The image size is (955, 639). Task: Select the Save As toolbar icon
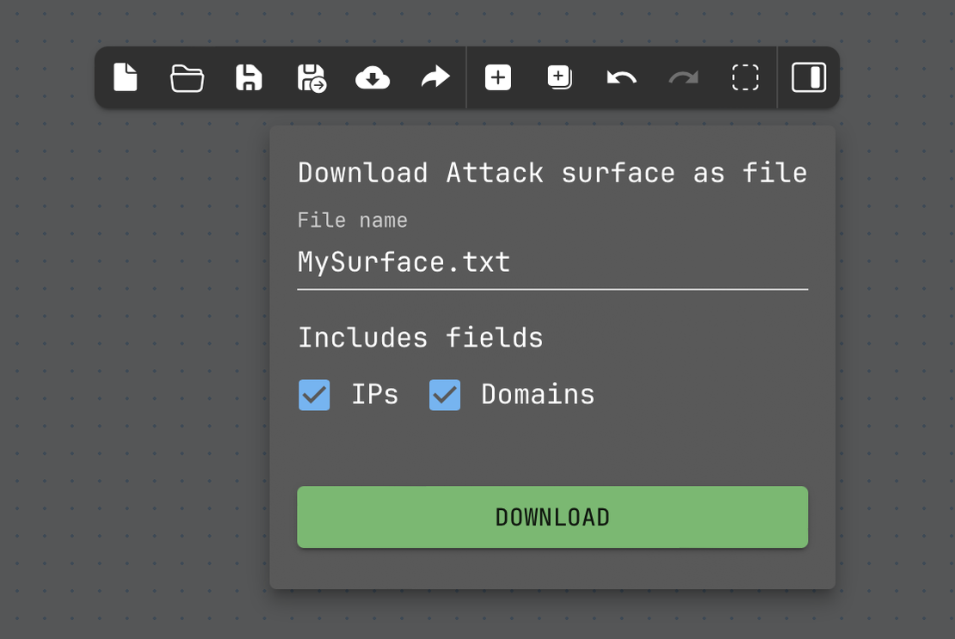[311, 77]
